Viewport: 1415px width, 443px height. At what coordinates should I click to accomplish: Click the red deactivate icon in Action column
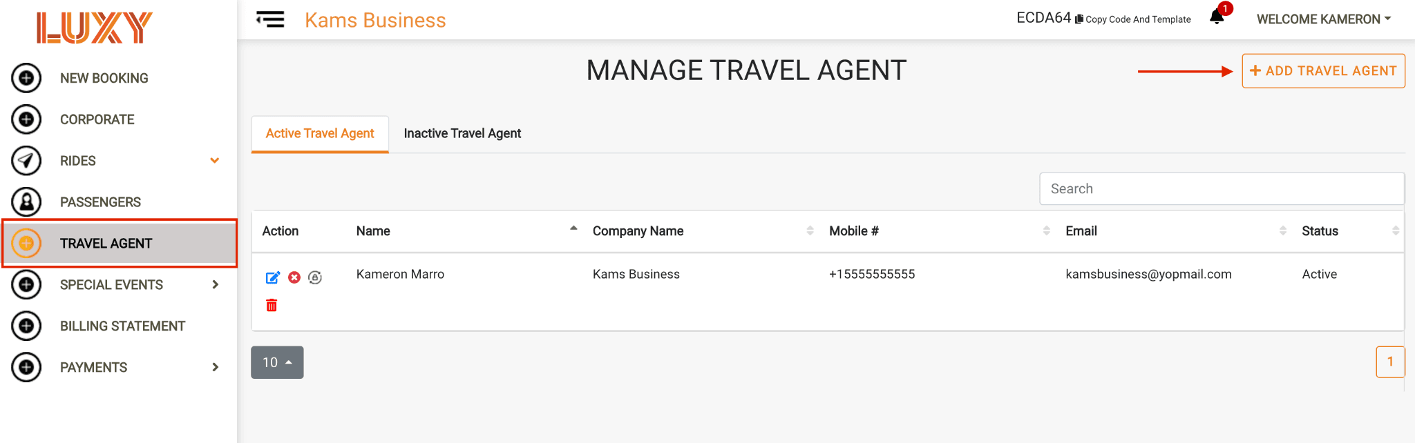coord(294,277)
